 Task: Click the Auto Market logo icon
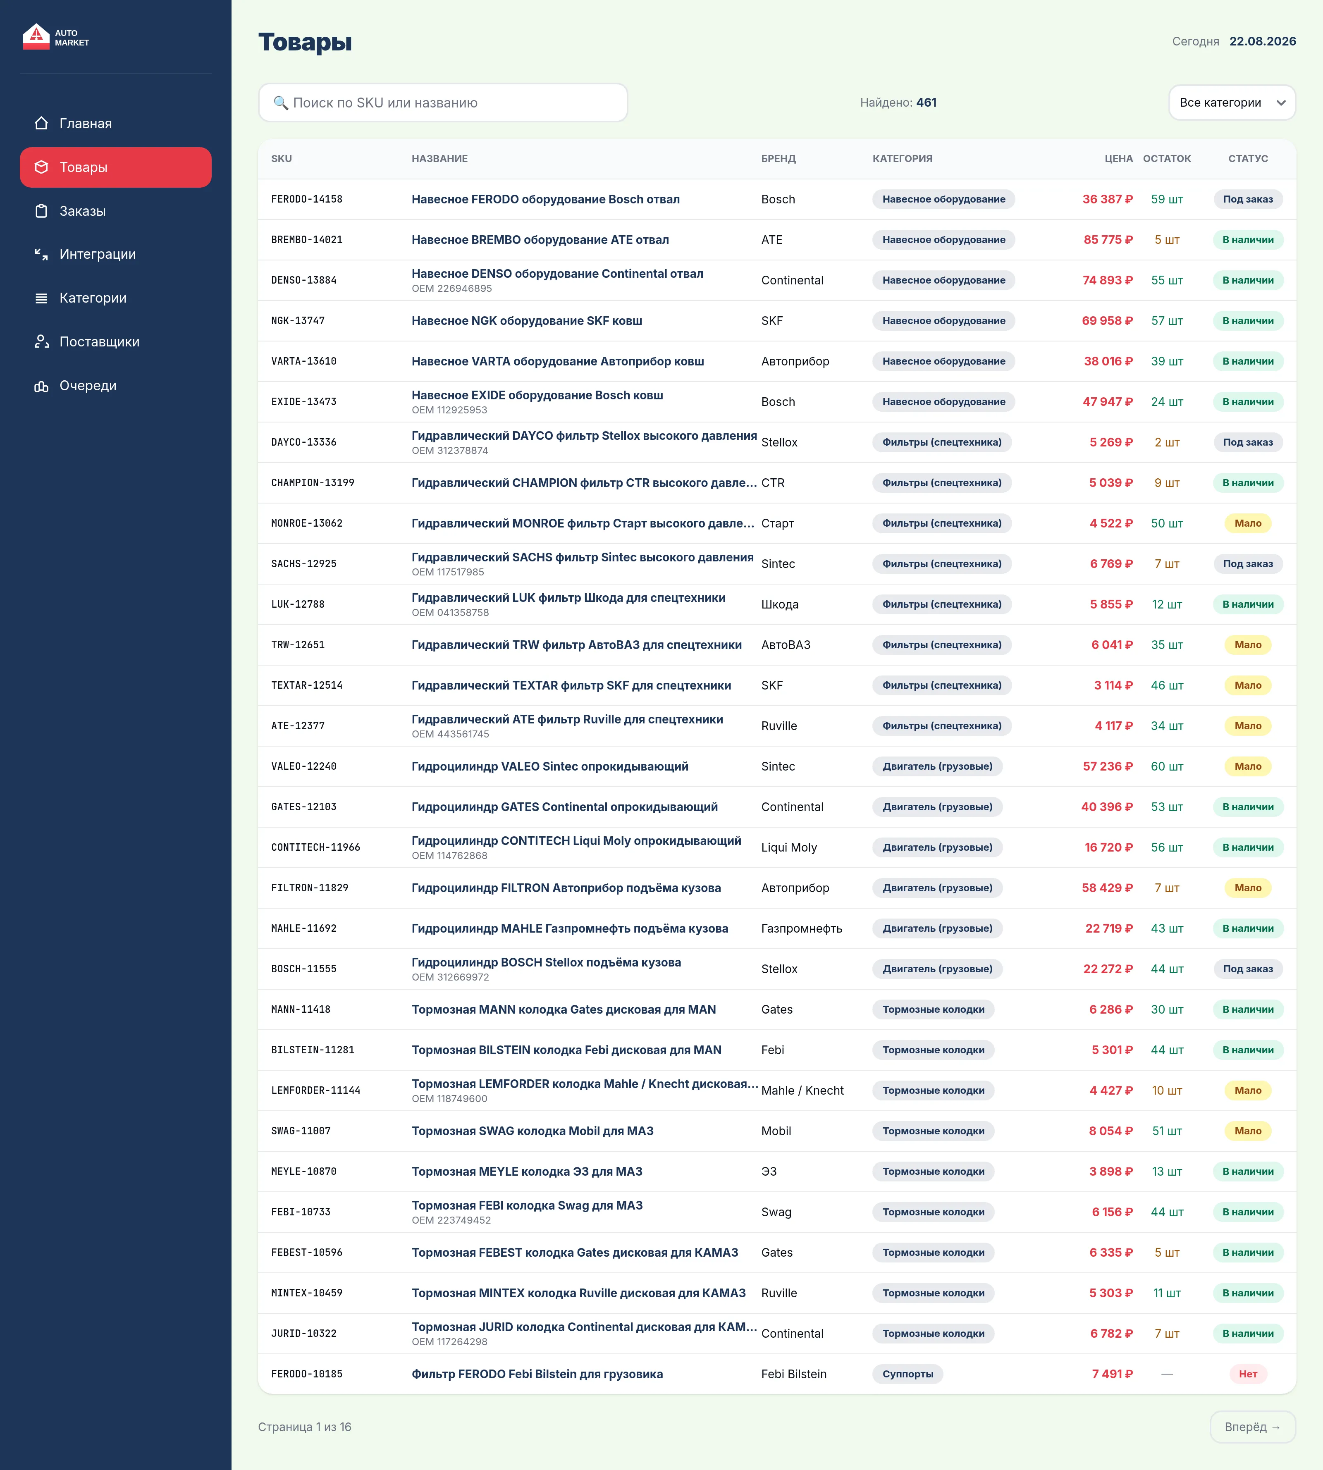pyautogui.click(x=36, y=37)
